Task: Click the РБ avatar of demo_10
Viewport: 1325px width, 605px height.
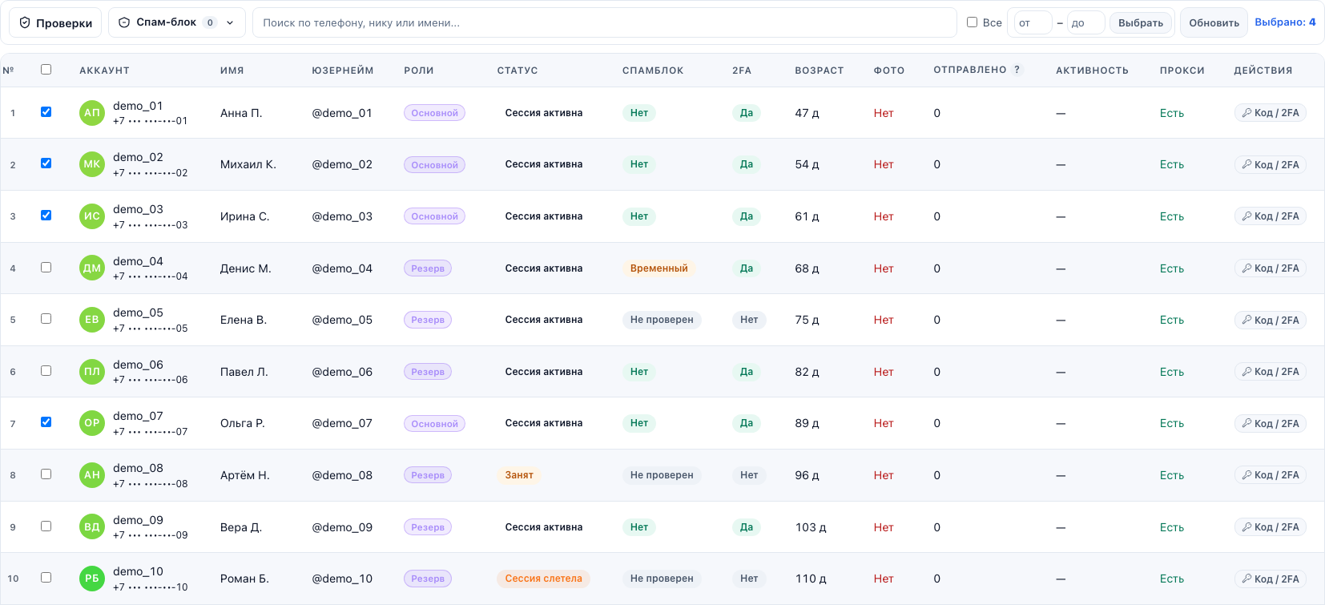Action: [92, 579]
